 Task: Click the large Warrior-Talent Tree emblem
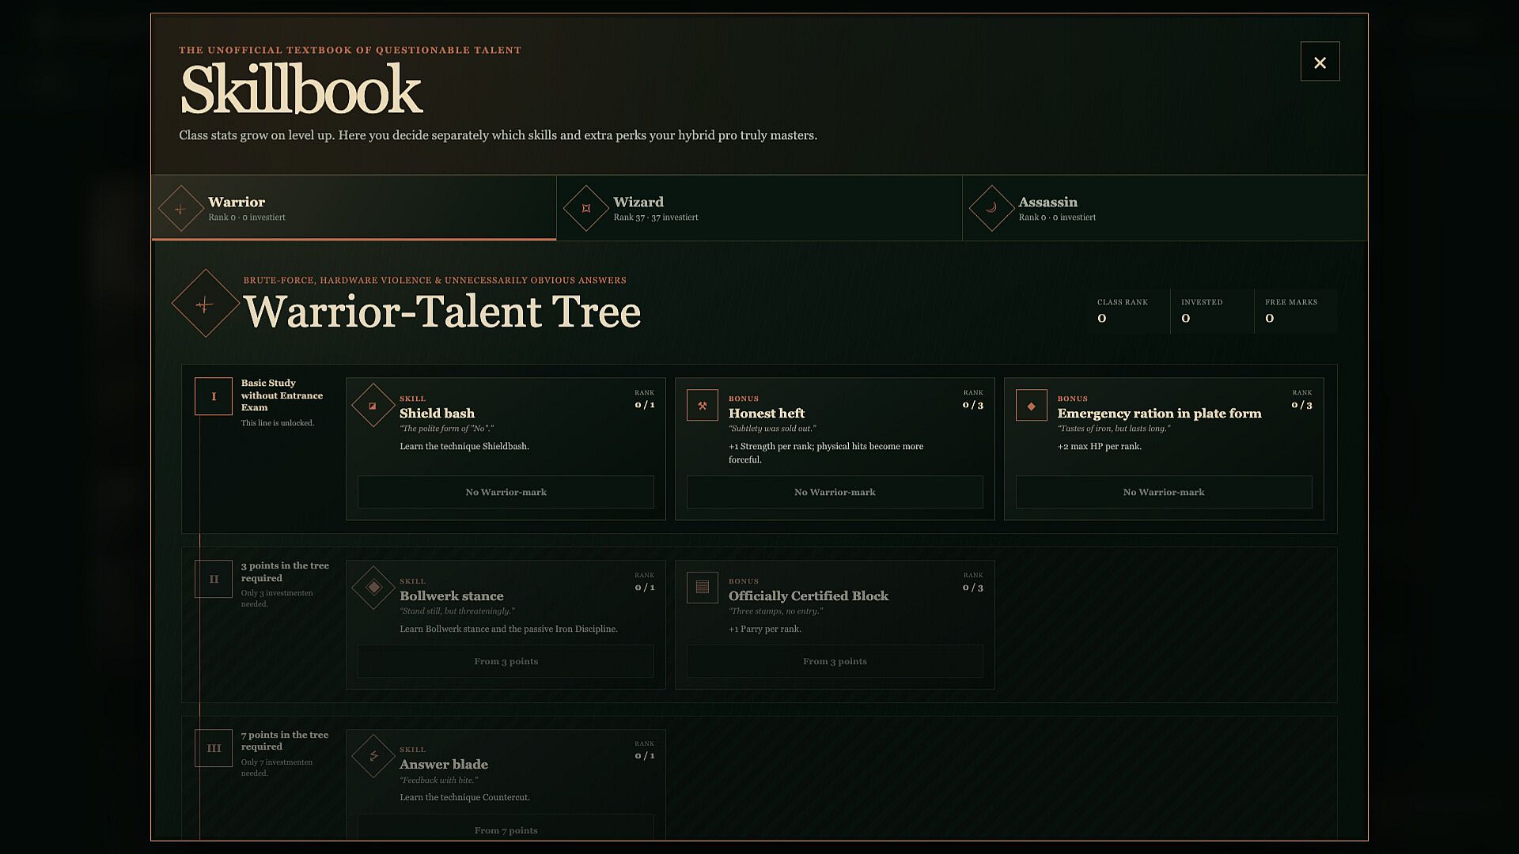[205, 304]
